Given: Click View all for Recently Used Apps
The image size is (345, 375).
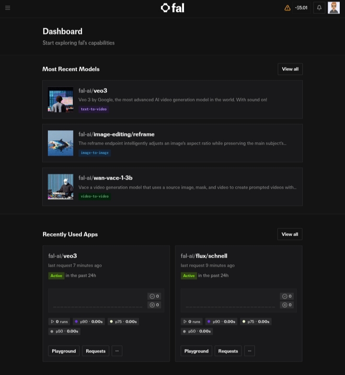Looking at the screenshot, I should click(x=290, y=234).
